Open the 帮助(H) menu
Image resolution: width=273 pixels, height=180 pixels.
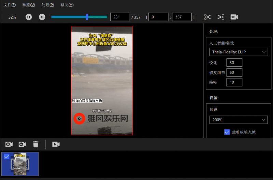pyautogui.click(x=67, y=5)
